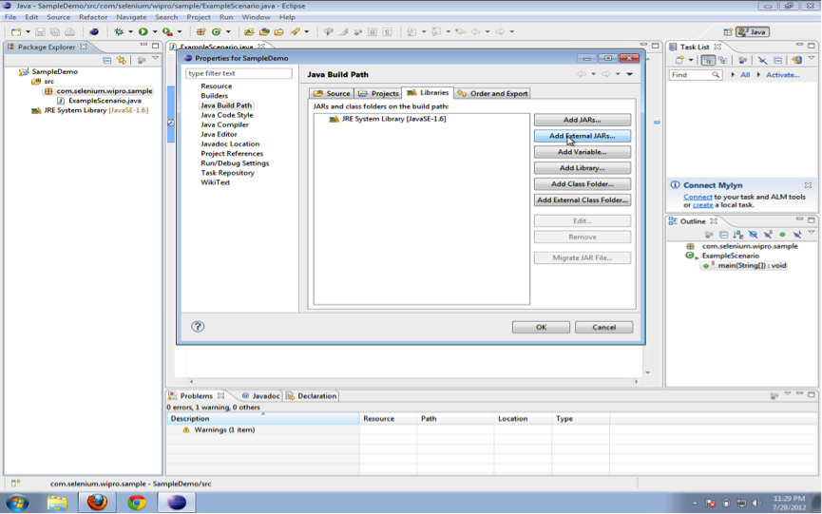Switch to the Order and Export tab
Image resolution: width=822 pixels, height=514 pixels.
pyautogui.click(x=492, y=93)
